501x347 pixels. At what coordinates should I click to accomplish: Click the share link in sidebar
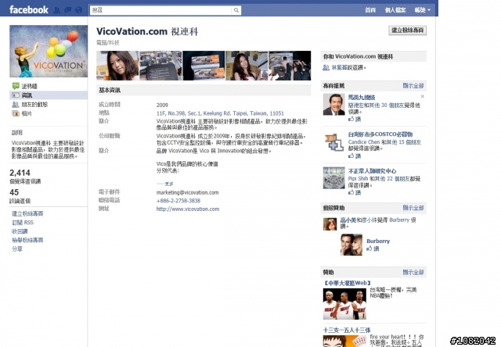coord(17,249)
